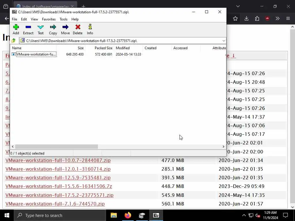Open a new Firefox tab
295x221 pixels.
coord(83,6)
